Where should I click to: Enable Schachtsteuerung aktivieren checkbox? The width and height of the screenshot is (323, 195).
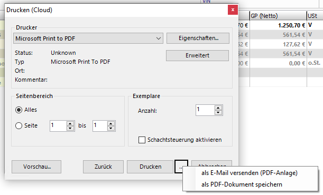[x=142, y=140]
